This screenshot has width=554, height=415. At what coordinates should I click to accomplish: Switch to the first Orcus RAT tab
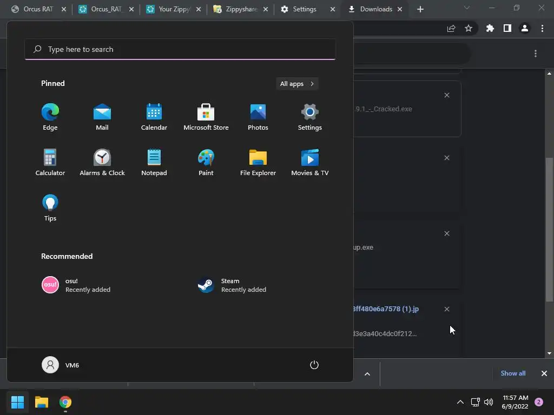tap(32, 9)
